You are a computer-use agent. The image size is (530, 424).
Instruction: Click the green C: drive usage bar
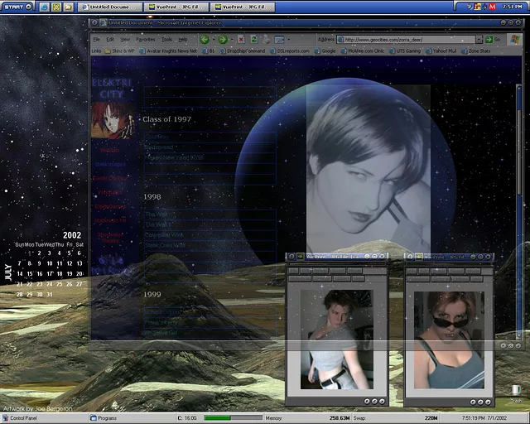click(x=228, y=418)
